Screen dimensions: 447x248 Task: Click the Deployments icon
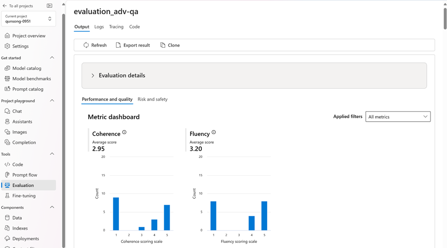point(7,238)
